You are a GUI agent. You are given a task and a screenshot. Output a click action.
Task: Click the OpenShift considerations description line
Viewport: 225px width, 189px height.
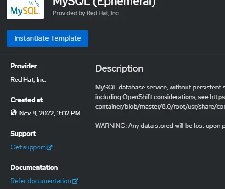pyautogui.click(x=160, y=97)
